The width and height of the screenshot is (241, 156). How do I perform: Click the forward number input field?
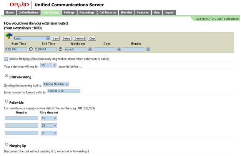[63, 91]
